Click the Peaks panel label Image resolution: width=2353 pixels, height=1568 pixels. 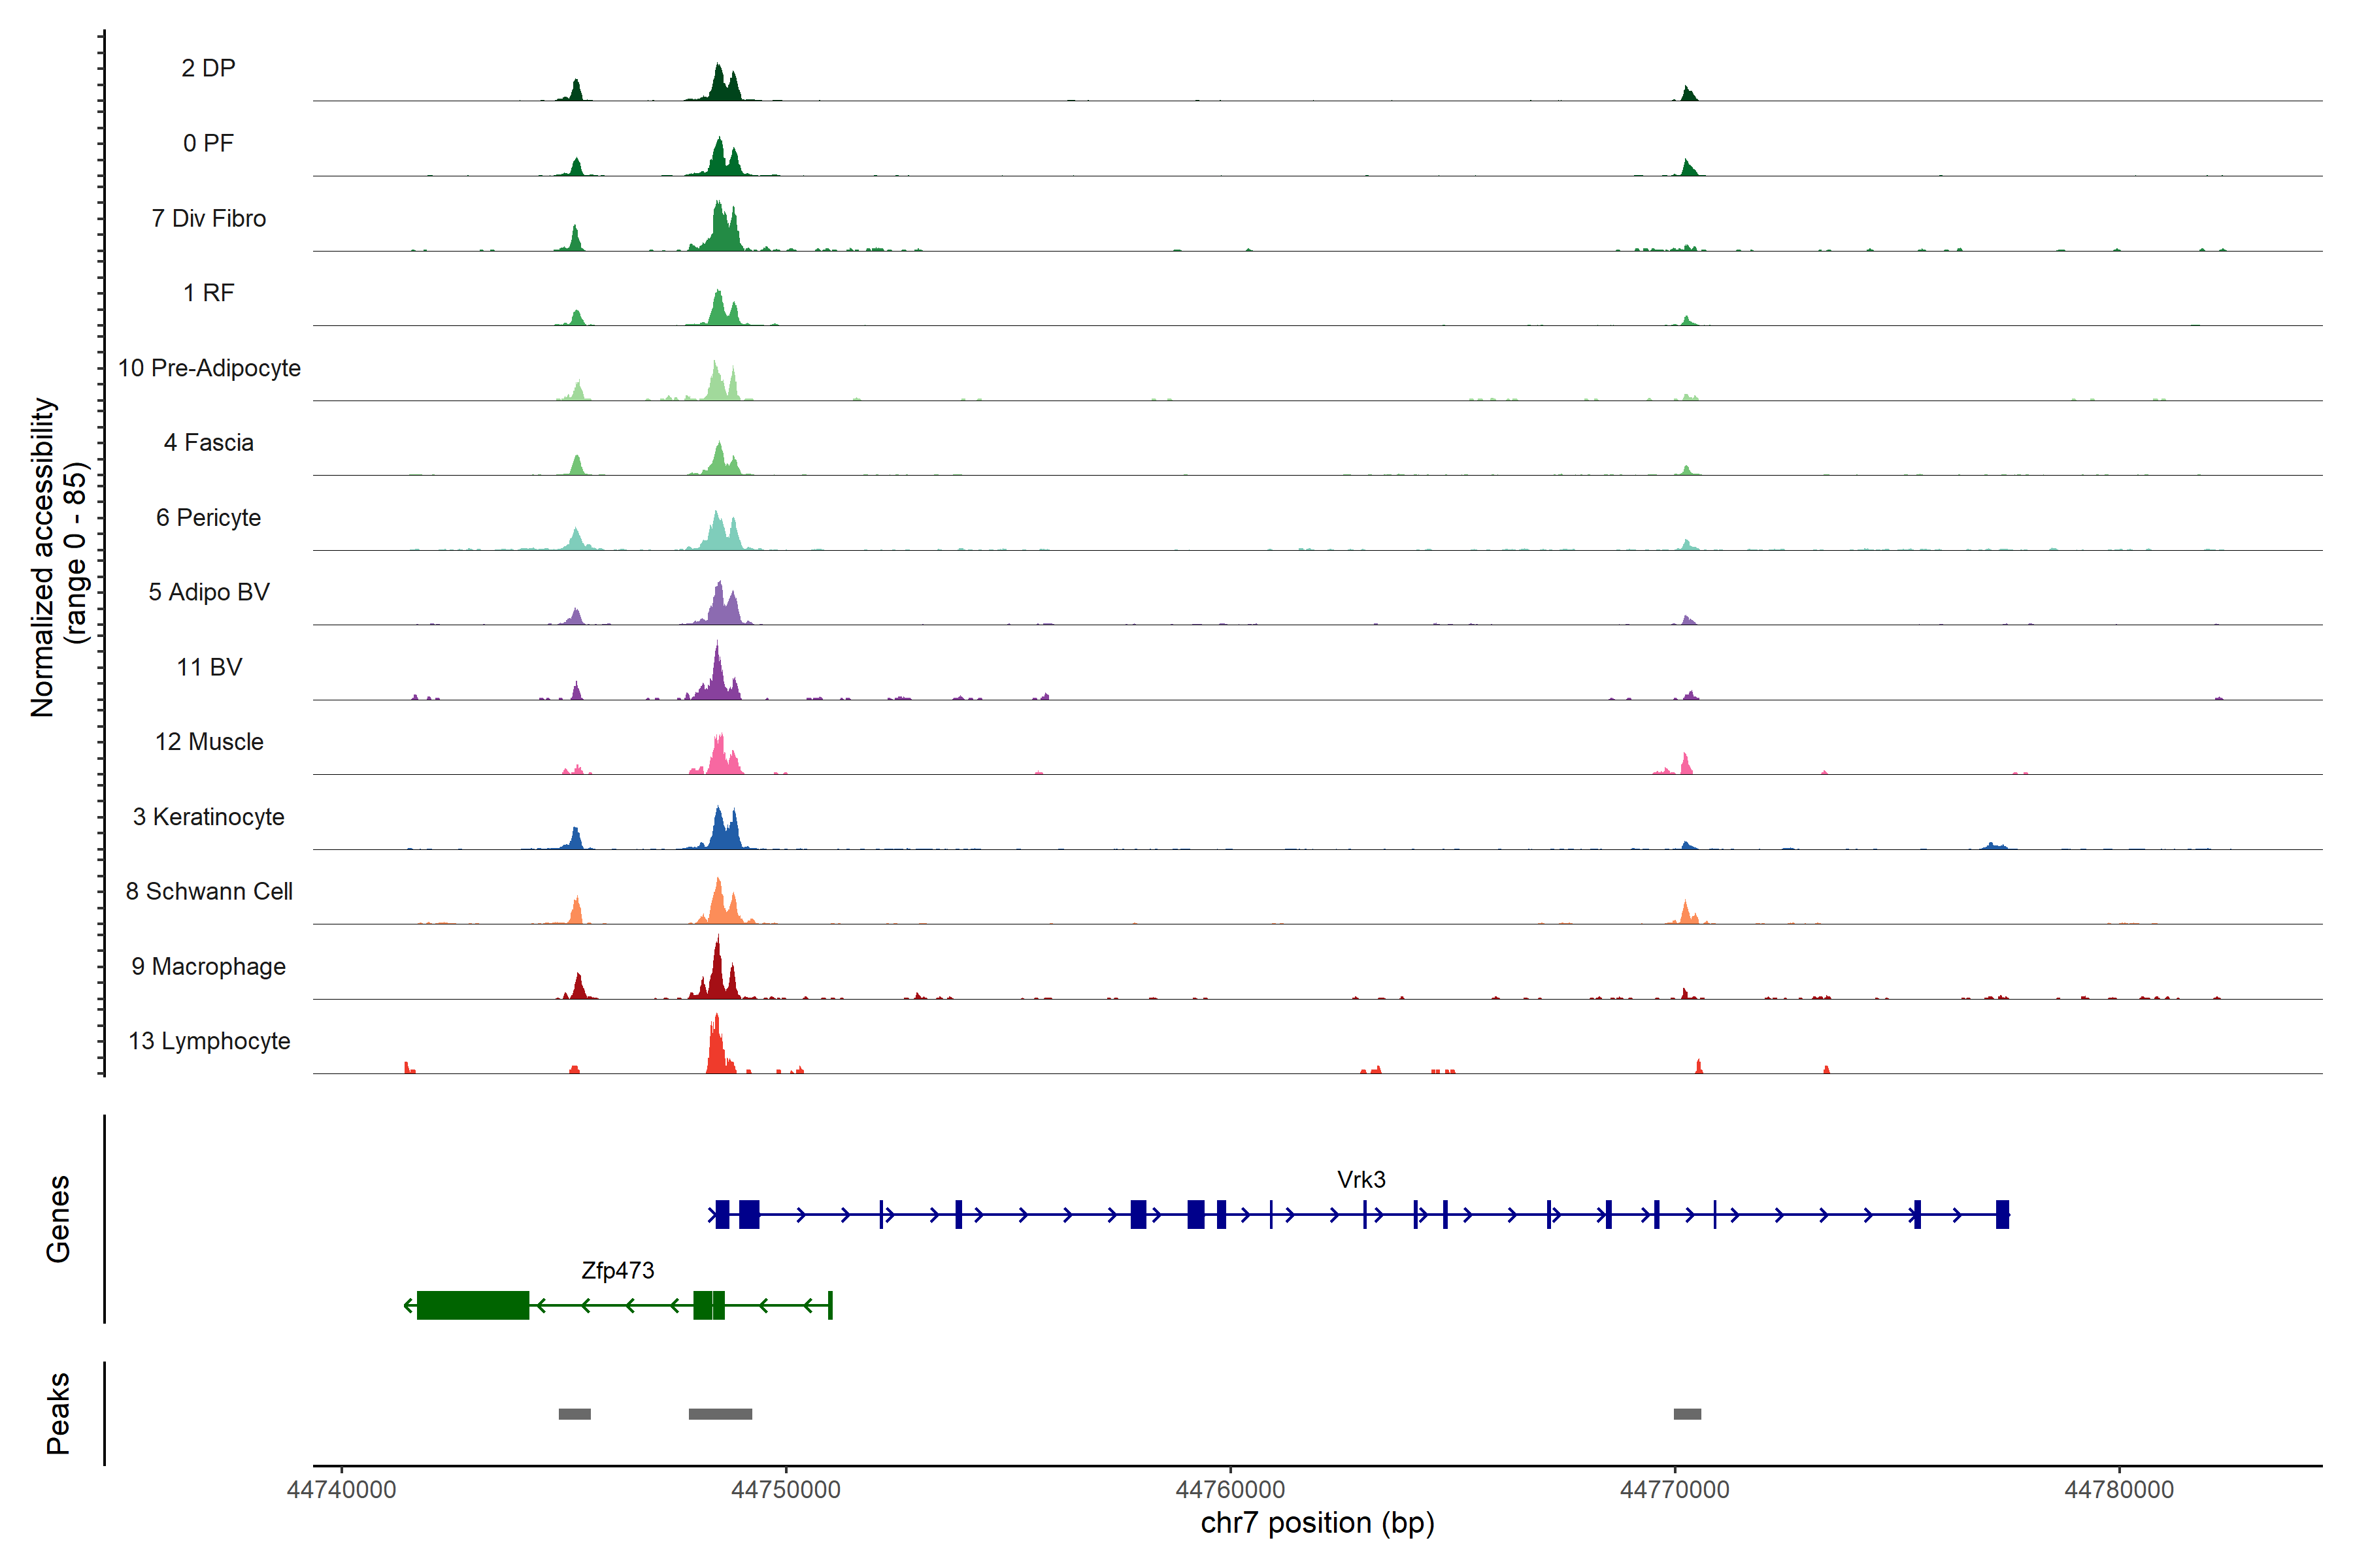58,1413
